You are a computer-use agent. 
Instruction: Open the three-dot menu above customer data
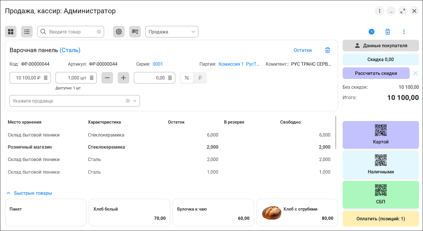(404, 32)
